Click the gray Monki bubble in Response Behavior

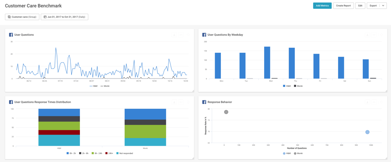tap(226, 112)
